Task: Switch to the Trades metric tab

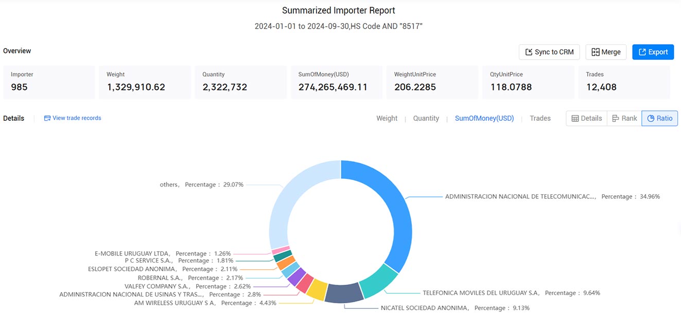Action: (540, 118)
